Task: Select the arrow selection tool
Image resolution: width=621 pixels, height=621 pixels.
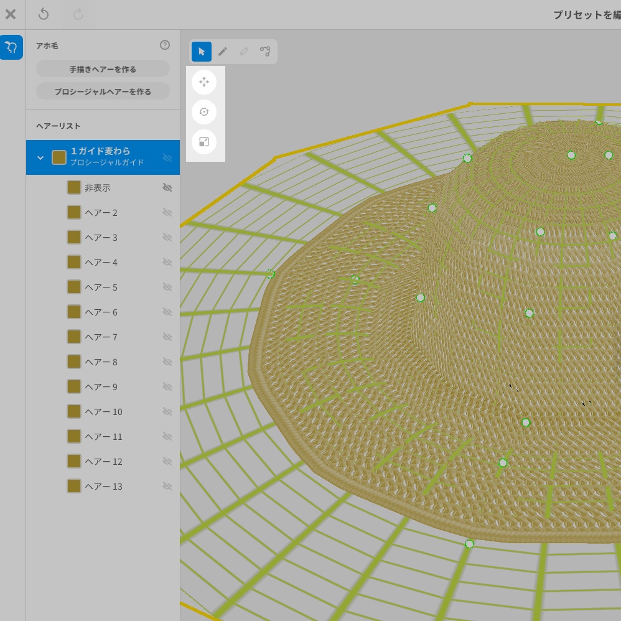Action: click(x=202, y=52)
